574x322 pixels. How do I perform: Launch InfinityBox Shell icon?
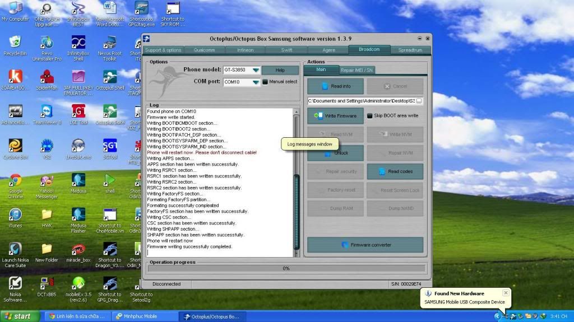pyautogui.click(x=78, y=48)
